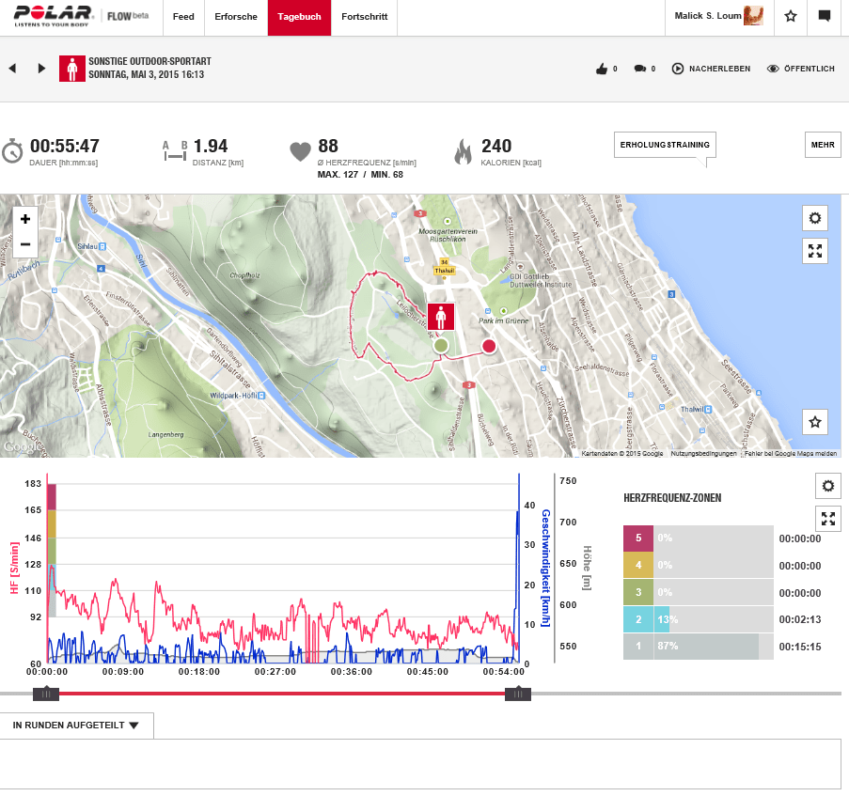
Task: Click the favorites star icon in top bar
Action: (x=791, y=17)
